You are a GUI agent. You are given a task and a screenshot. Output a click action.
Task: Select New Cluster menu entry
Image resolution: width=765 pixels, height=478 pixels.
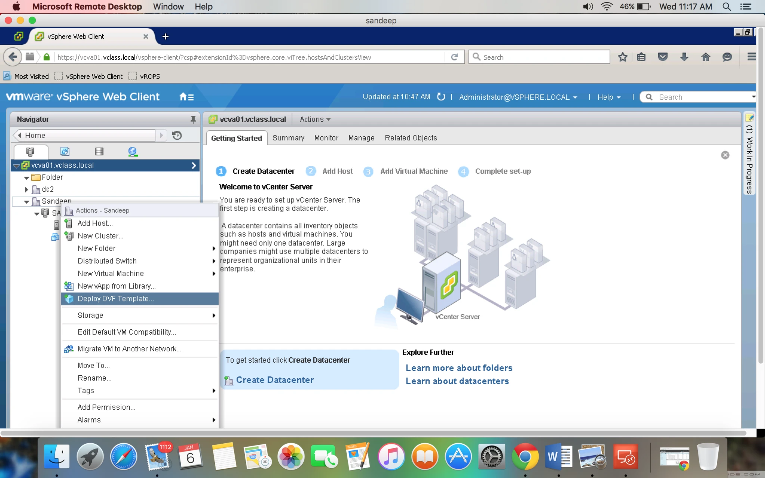[140, 236]
